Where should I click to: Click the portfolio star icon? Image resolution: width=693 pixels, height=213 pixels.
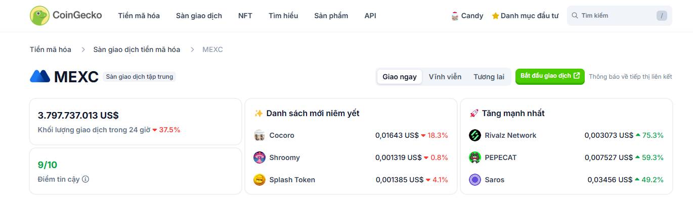pos(495,16)
